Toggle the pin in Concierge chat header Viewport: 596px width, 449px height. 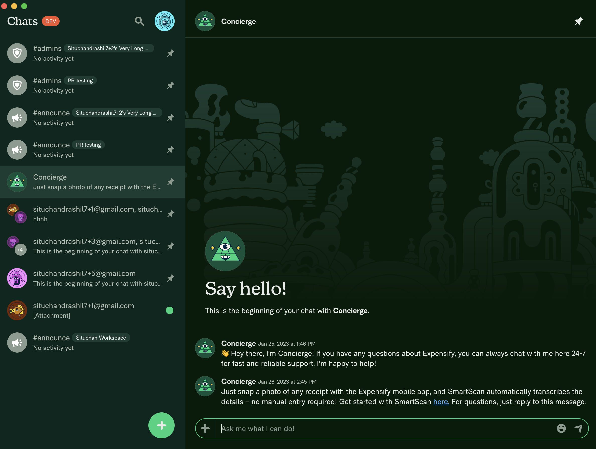point(579,21)
